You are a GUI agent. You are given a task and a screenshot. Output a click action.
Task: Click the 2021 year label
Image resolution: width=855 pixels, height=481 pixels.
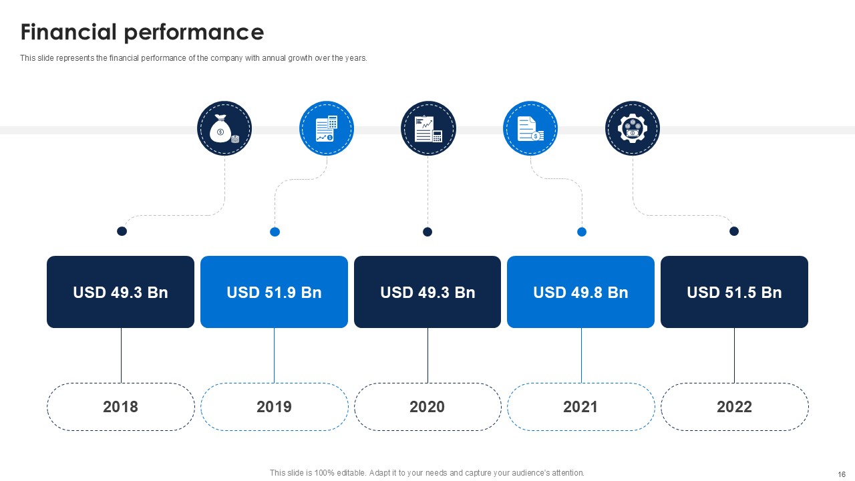point(581,407)
